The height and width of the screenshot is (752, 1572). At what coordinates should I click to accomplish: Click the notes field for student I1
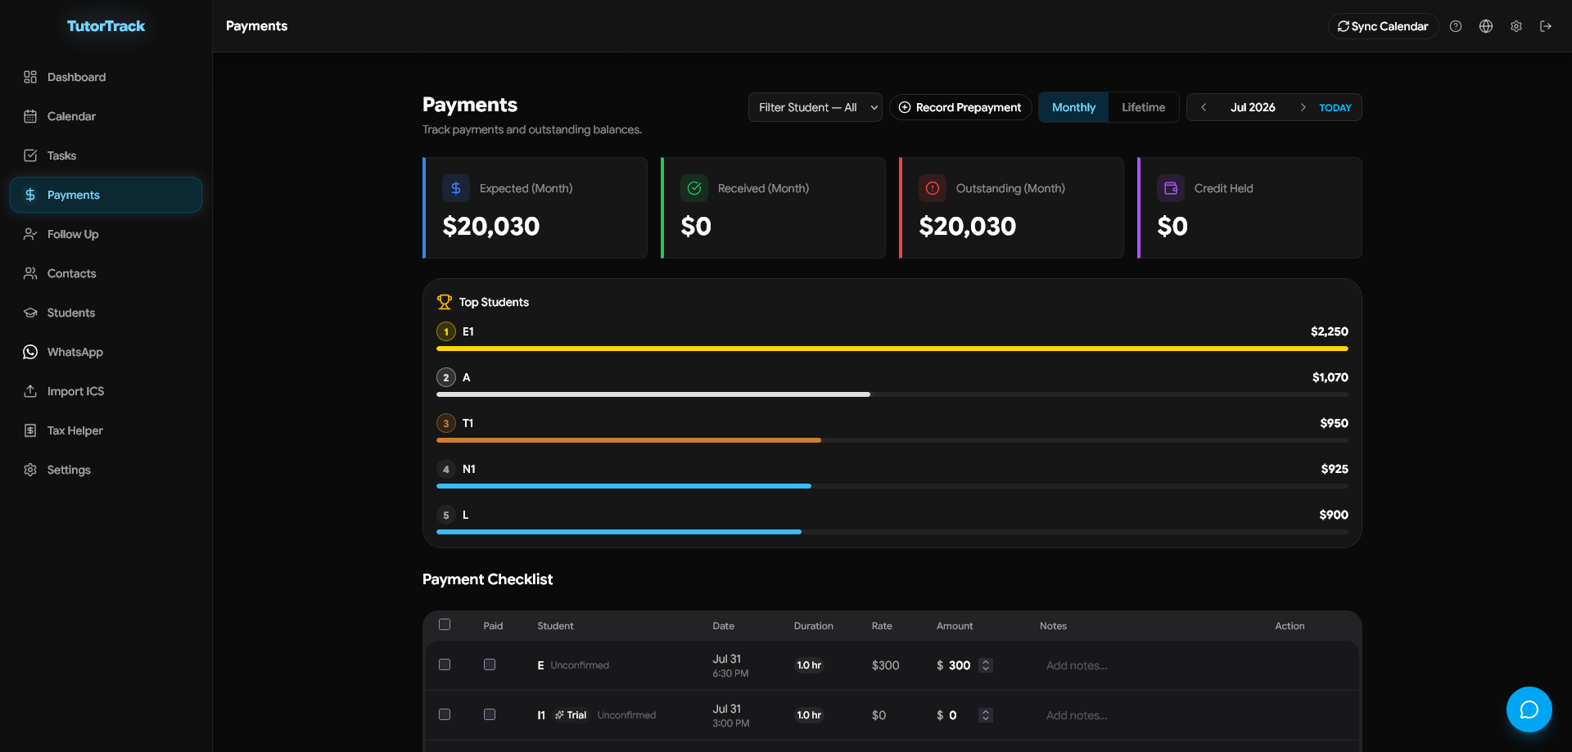(1146, 715)
